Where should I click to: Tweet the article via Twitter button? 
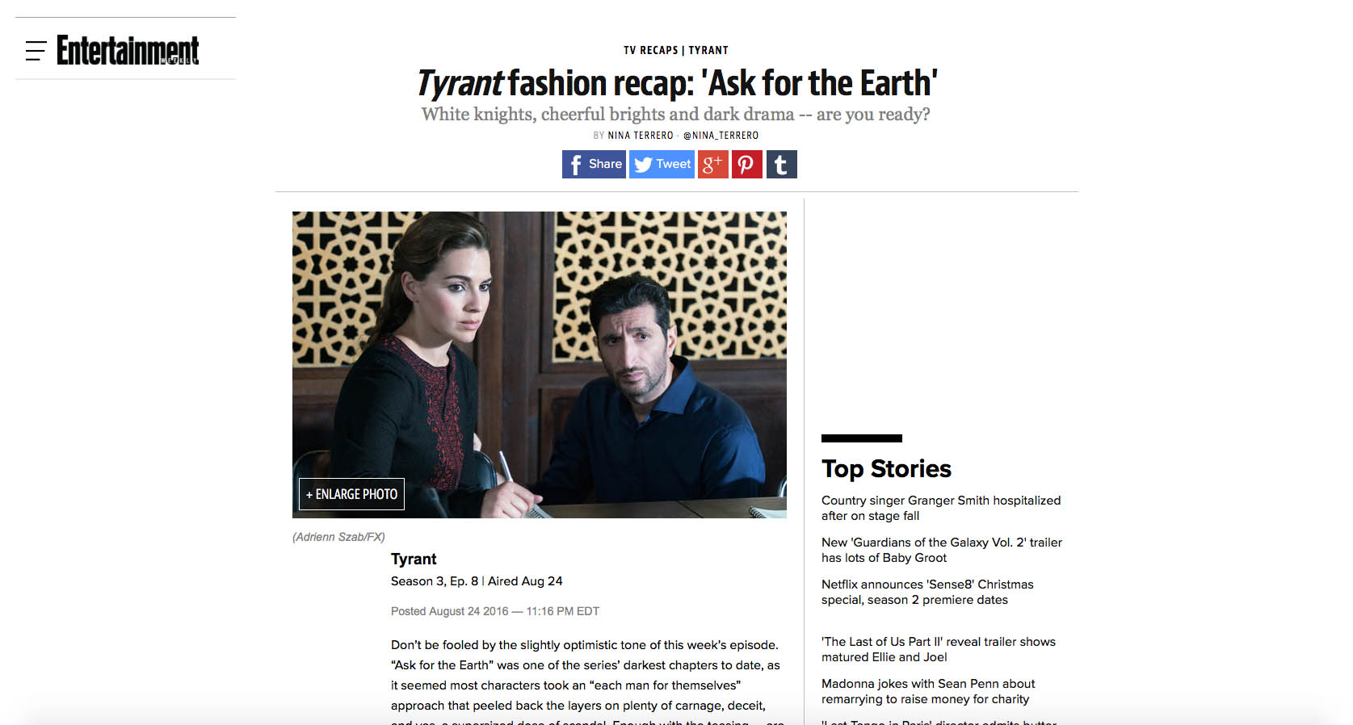(662, 165)
